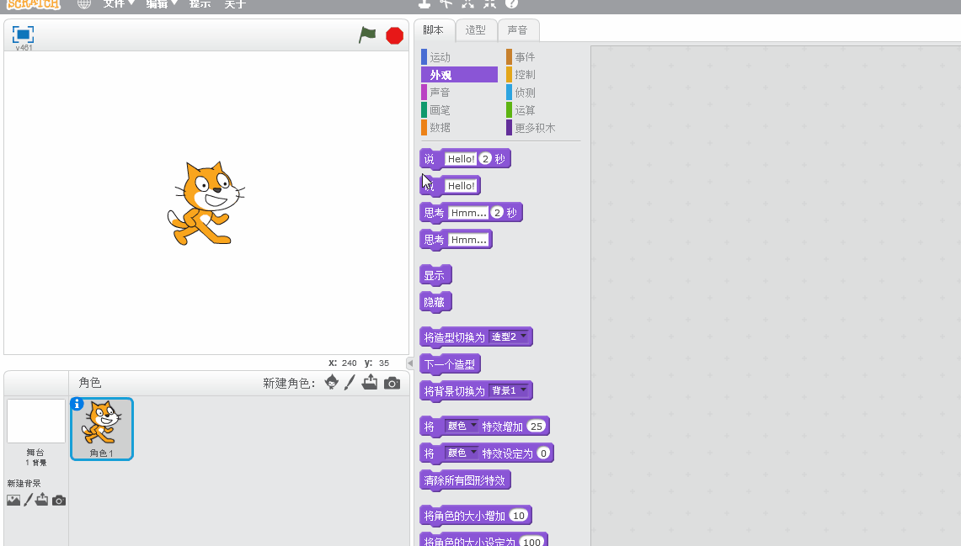The width and height of the screenshot is (961, 546).
Task: Click the green flag to start
Action: pos(367,34)
